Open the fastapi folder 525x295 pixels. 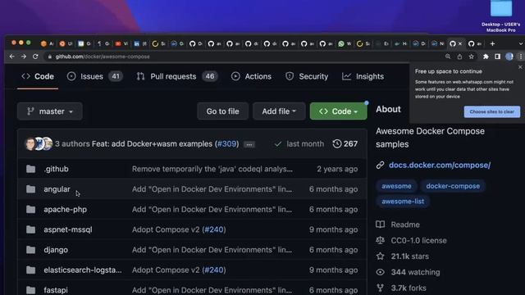(x=56, y=290)
